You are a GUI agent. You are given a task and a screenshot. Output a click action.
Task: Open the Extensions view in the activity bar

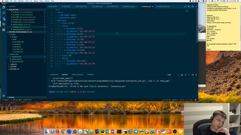(x=4, y=30)
